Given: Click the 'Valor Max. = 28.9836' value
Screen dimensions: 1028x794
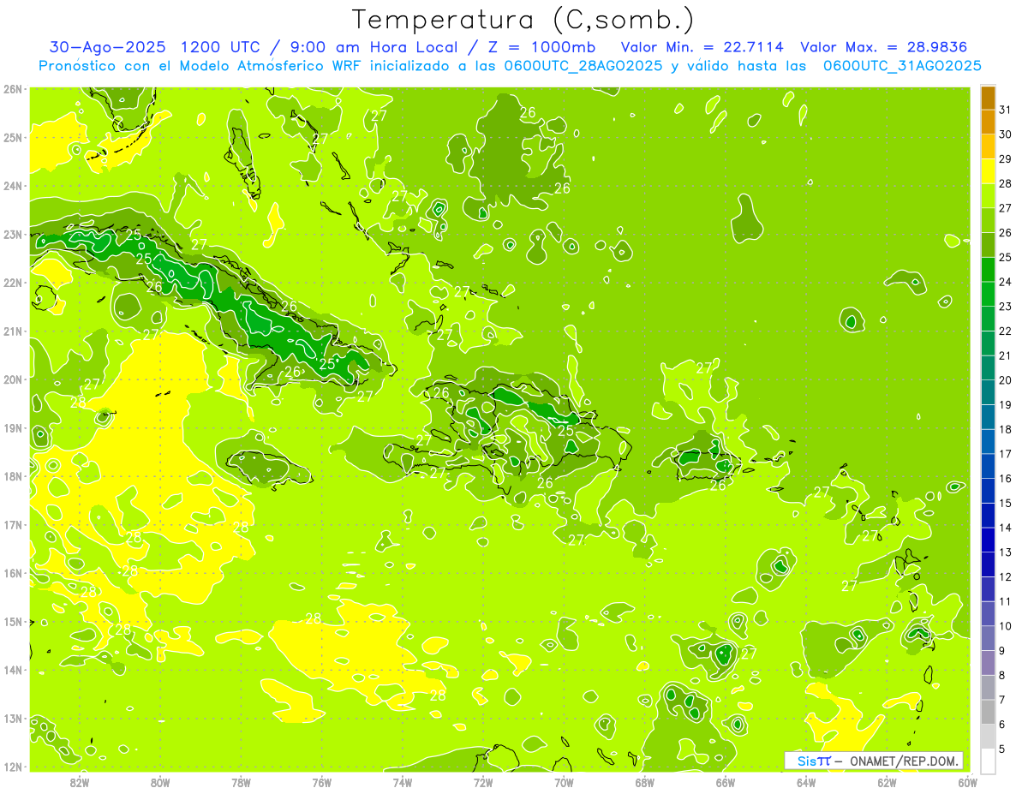Looking at the screenshot, I should coord(884,47).
